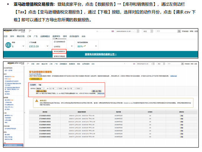The width and height of the screenshot is (202, 152).
Task: Download the 2019/7/1 - 2019/9/30 report row
Action: tap(182, 125)
